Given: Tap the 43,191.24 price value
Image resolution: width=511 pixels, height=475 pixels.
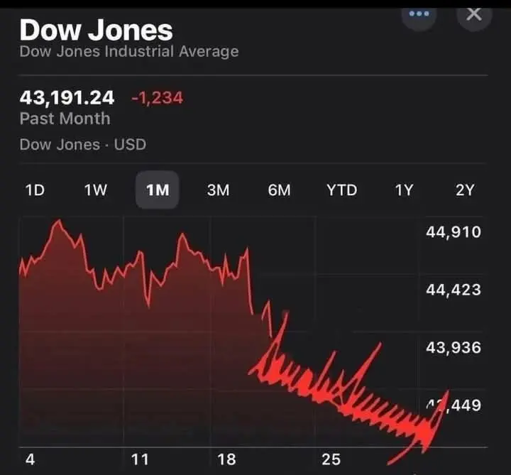Looking at the screenshot, I should [67, 97].
